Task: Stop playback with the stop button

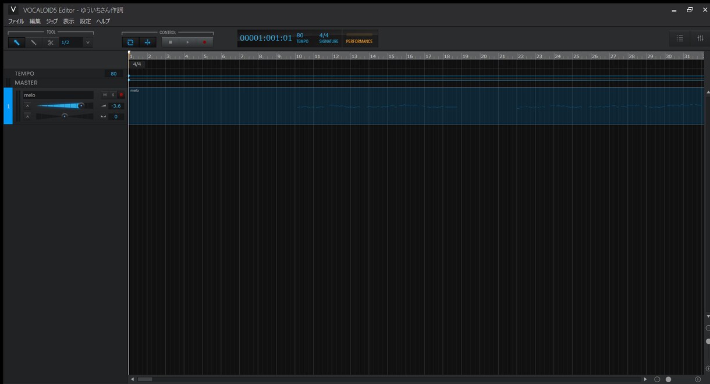Action: point(171,42)
